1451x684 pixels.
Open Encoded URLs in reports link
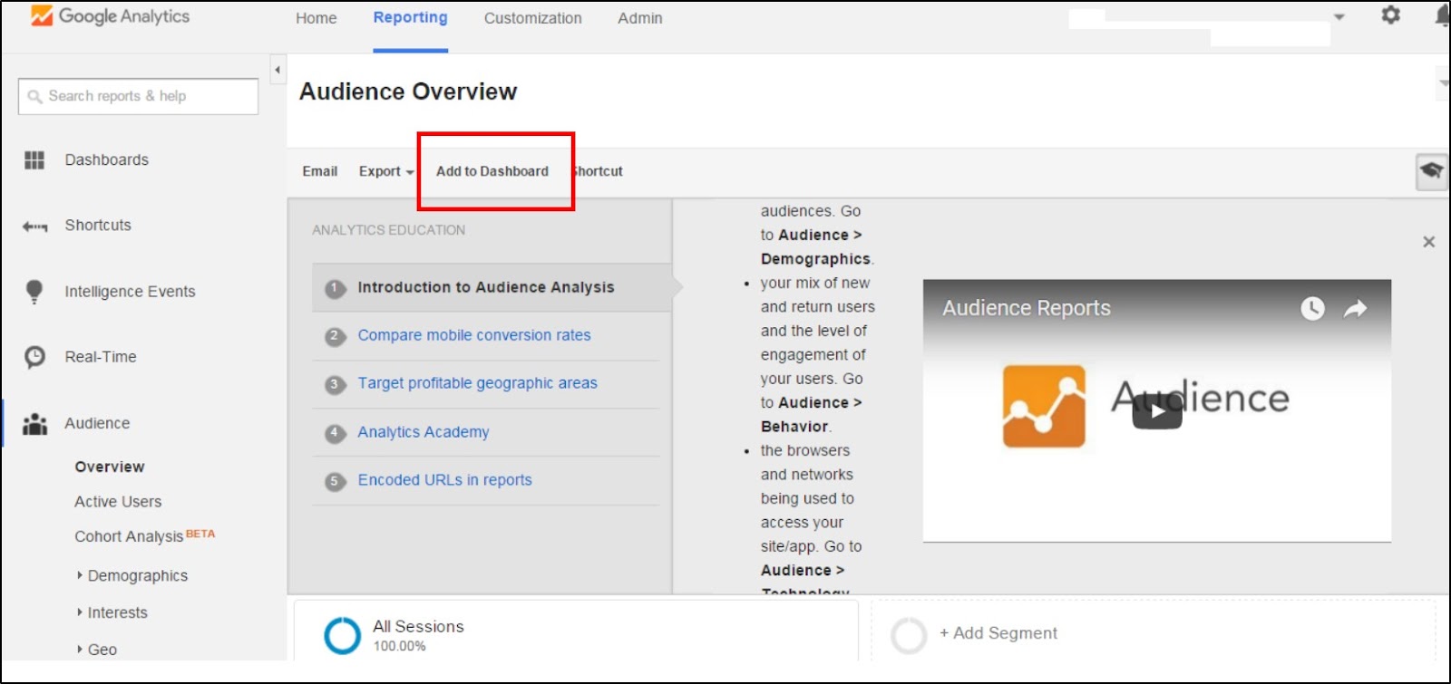pos(445,480)
